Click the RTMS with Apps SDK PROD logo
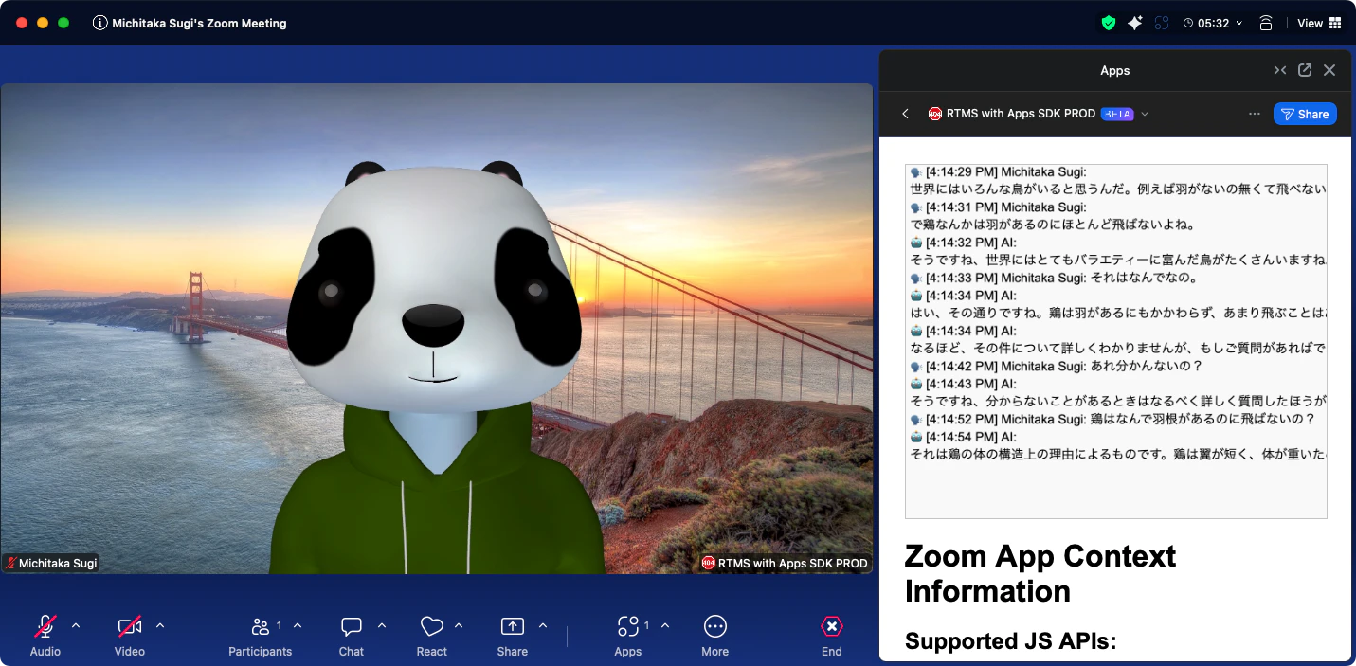This screenshot has width=1356, height=666. click(x=935, y=114)
